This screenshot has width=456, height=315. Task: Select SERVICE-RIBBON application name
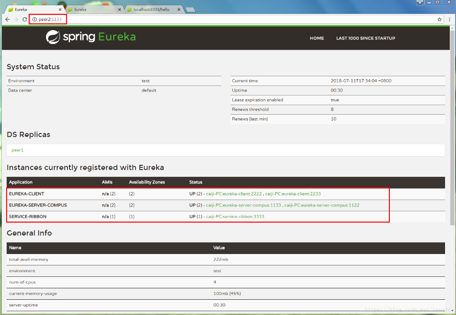[x=28, y=217]
